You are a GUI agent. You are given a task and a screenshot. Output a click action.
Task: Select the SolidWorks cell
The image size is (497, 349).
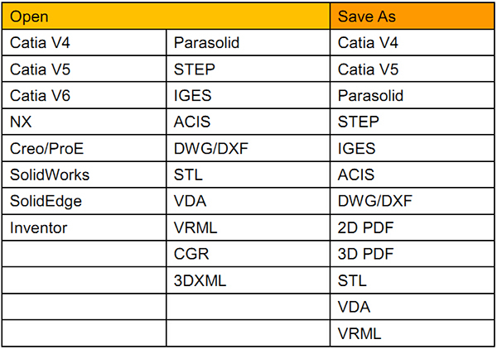point(84,174)
